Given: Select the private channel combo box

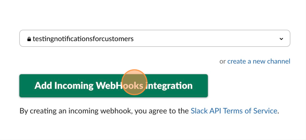Looking at the screenshot, I should (155, 38).
